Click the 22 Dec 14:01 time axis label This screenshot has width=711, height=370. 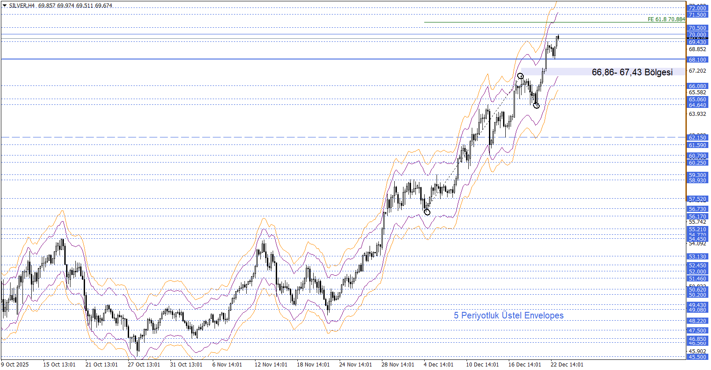tap(567, 364)
